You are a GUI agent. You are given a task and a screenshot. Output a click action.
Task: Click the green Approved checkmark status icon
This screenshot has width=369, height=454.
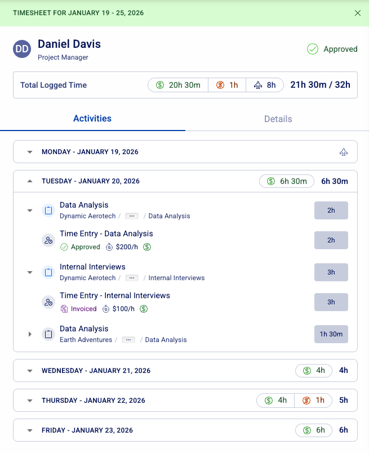coord(313,49)
